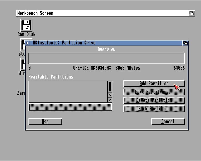
Task: Click the Overview drive layout bar
Action: pyautogui.click(x=106, y=58)
